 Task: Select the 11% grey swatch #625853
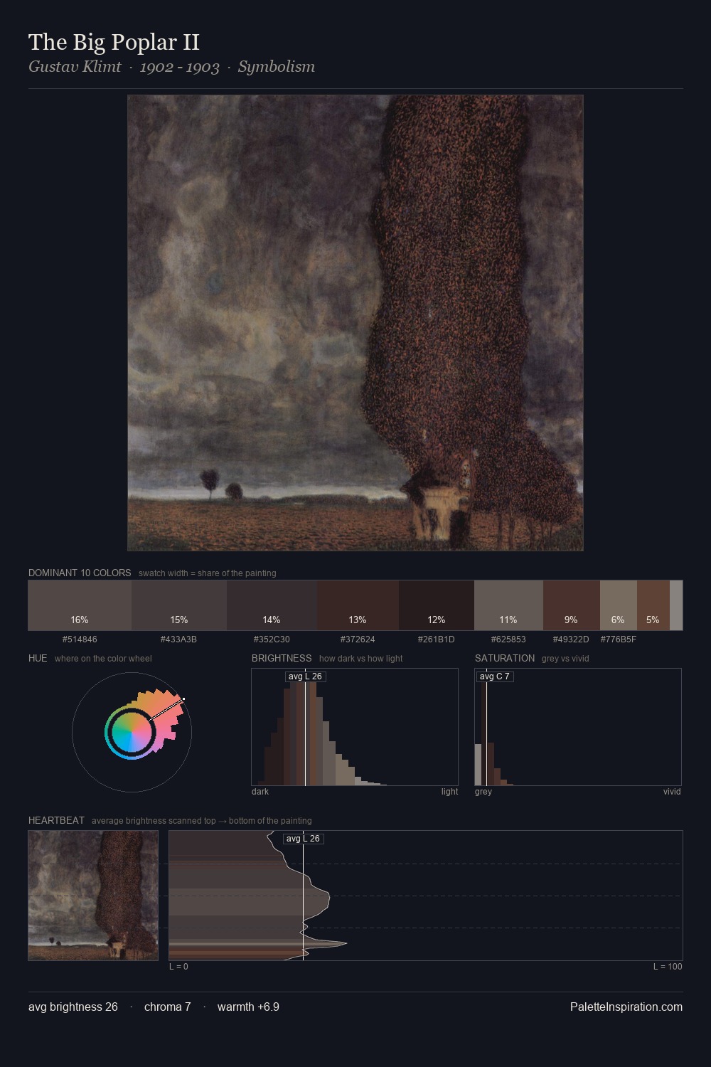tap(508, 605)
